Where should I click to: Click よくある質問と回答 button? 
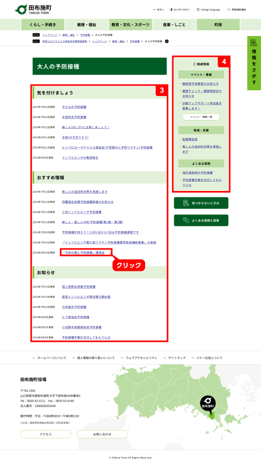201,220
